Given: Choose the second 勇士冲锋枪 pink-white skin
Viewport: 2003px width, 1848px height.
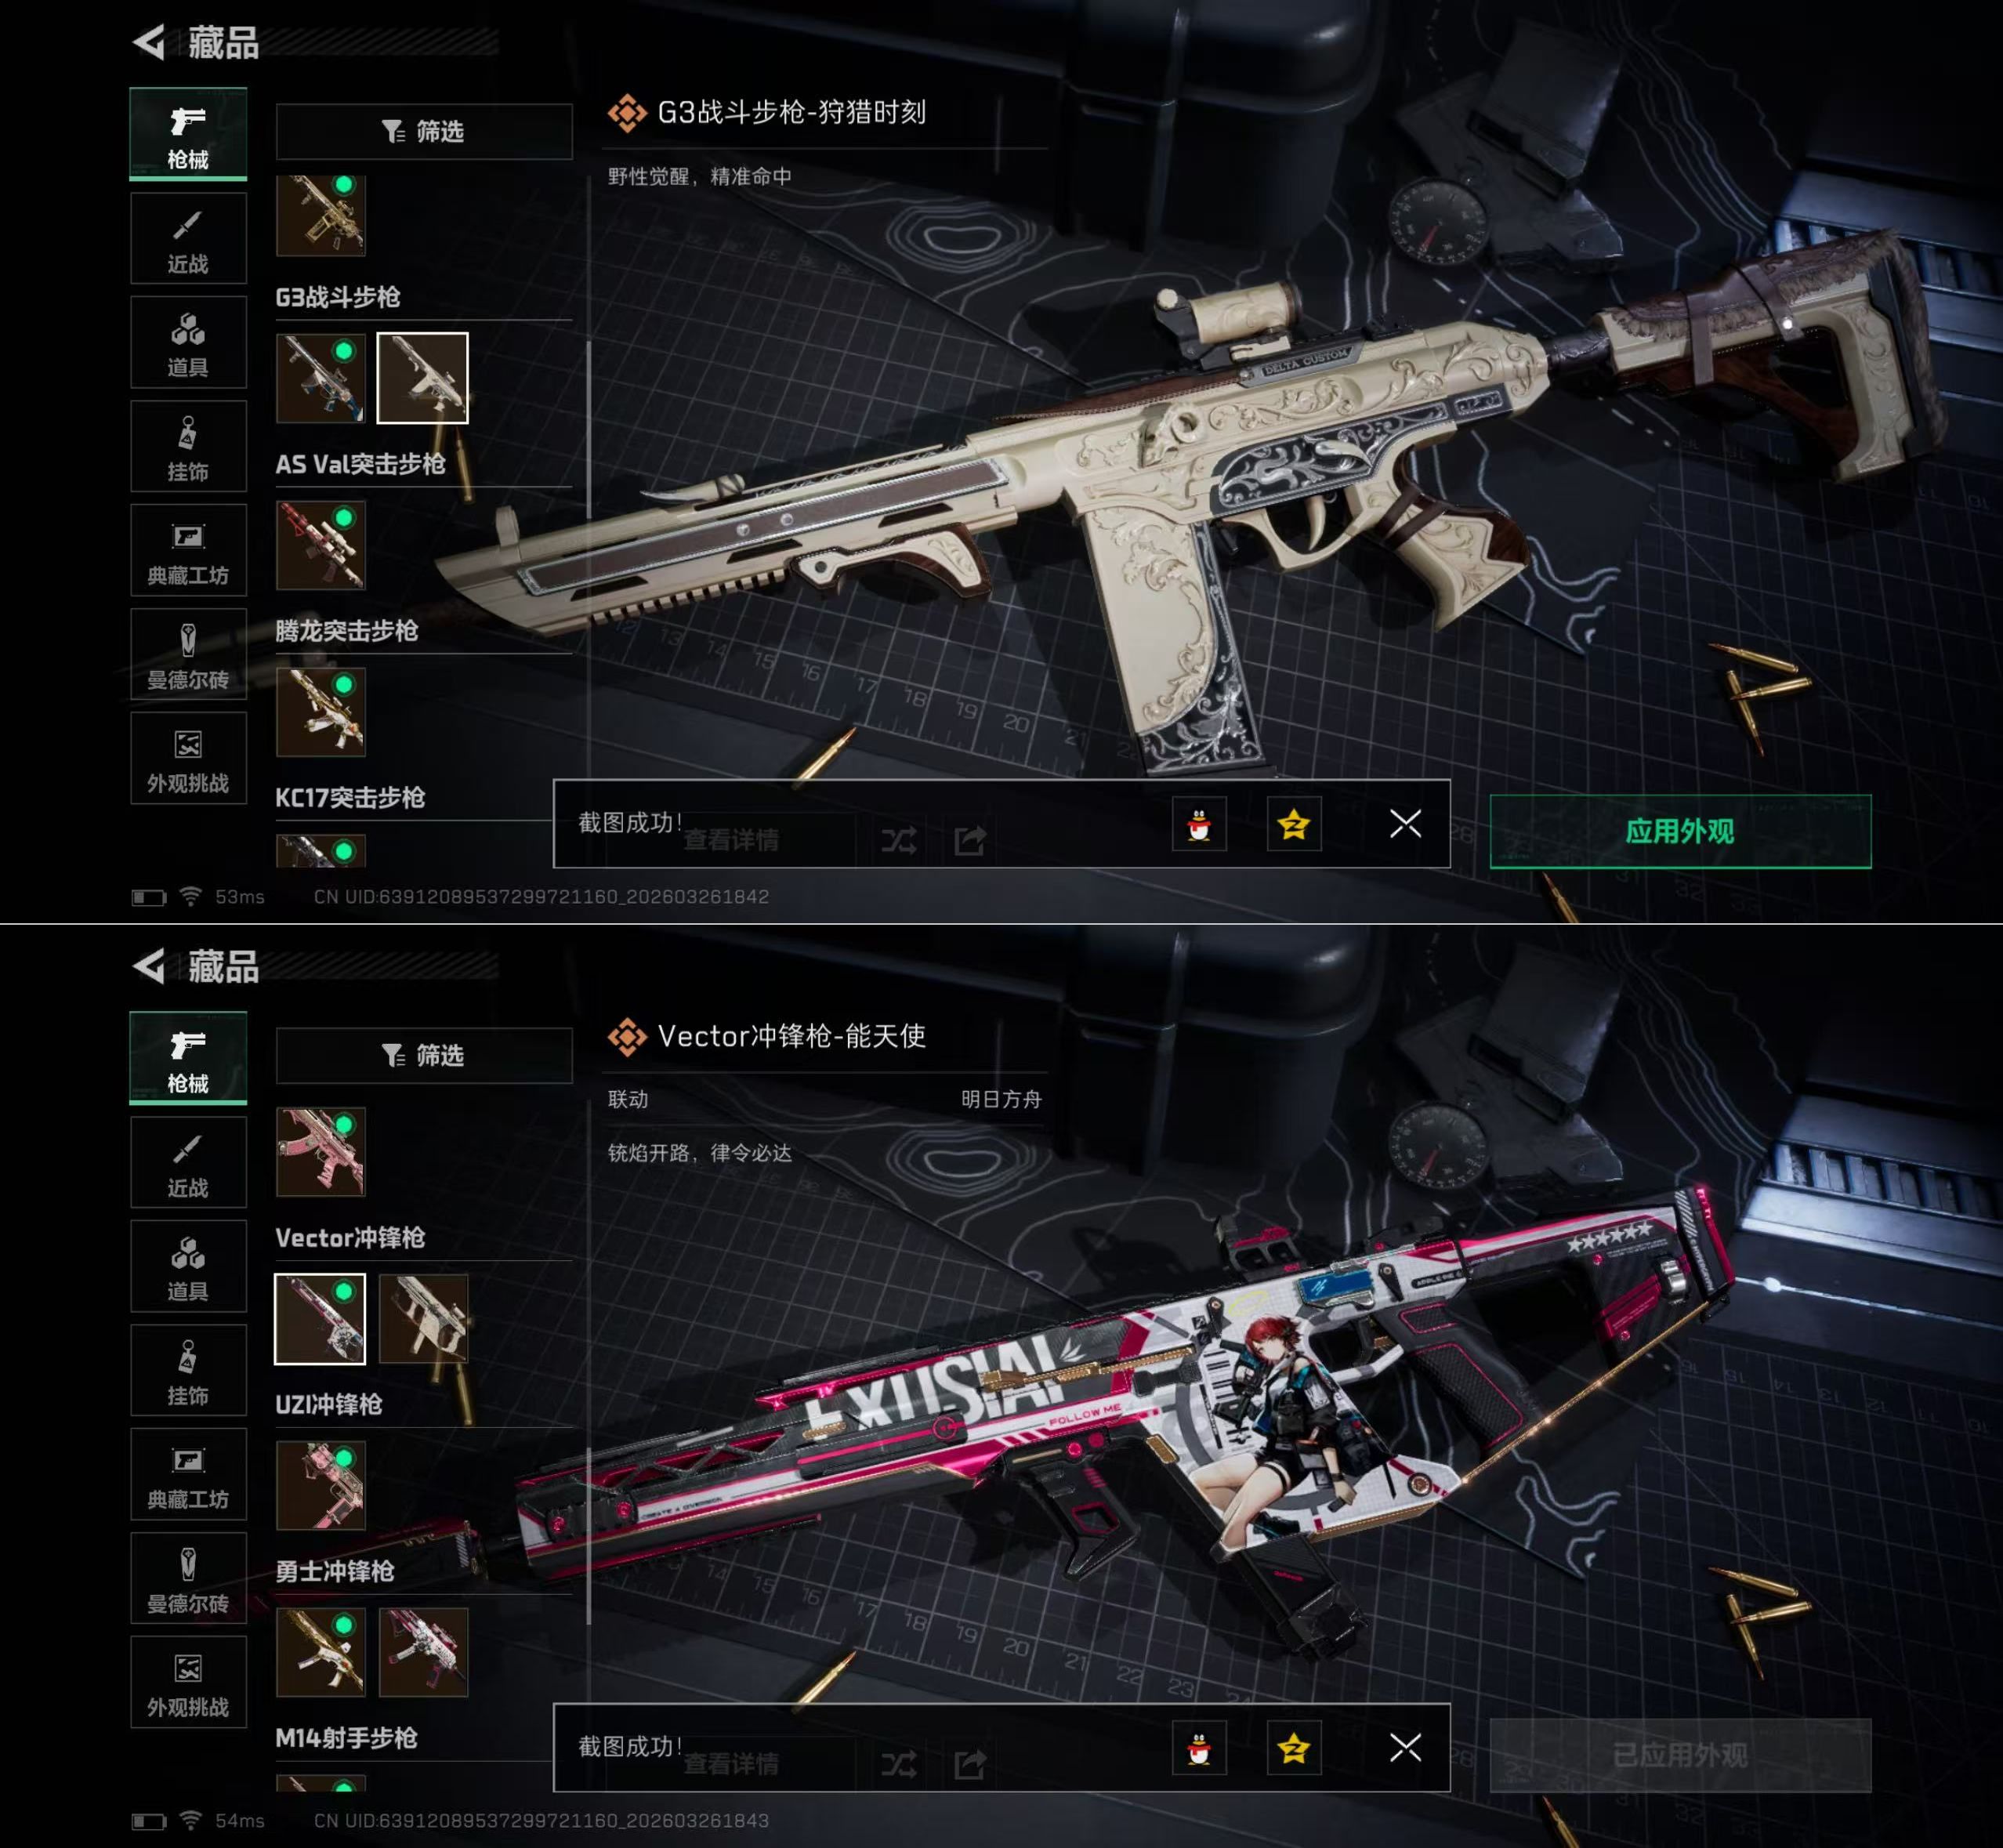Looking at the screenshot, I should [423, 1652].
